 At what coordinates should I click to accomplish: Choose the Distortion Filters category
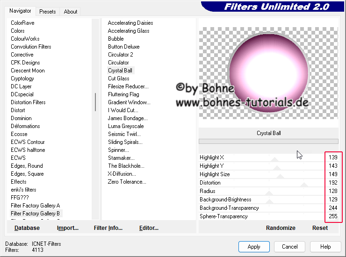point(28,102)
